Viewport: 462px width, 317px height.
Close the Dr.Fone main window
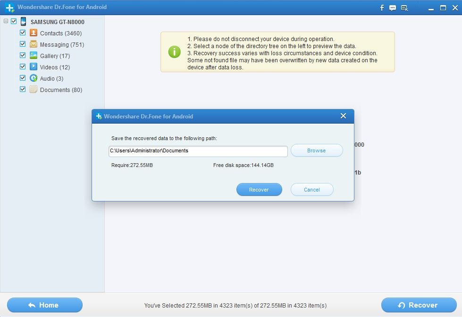click(455, 8)
